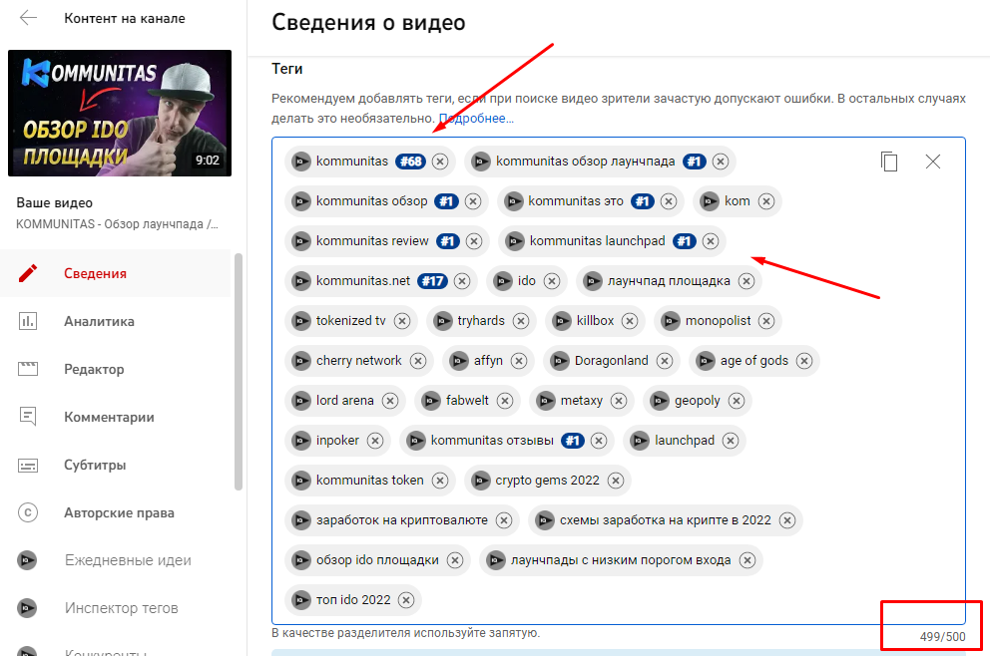The width and height of the screenshot is (990, 656).
Task: Remove the lord arena tag
Action: (x=390, y=401)
